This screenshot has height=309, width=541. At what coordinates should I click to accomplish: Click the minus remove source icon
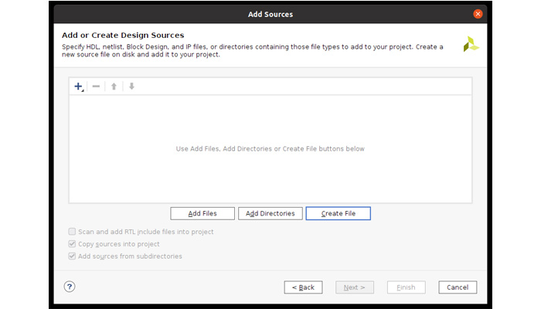coord(96,87)
